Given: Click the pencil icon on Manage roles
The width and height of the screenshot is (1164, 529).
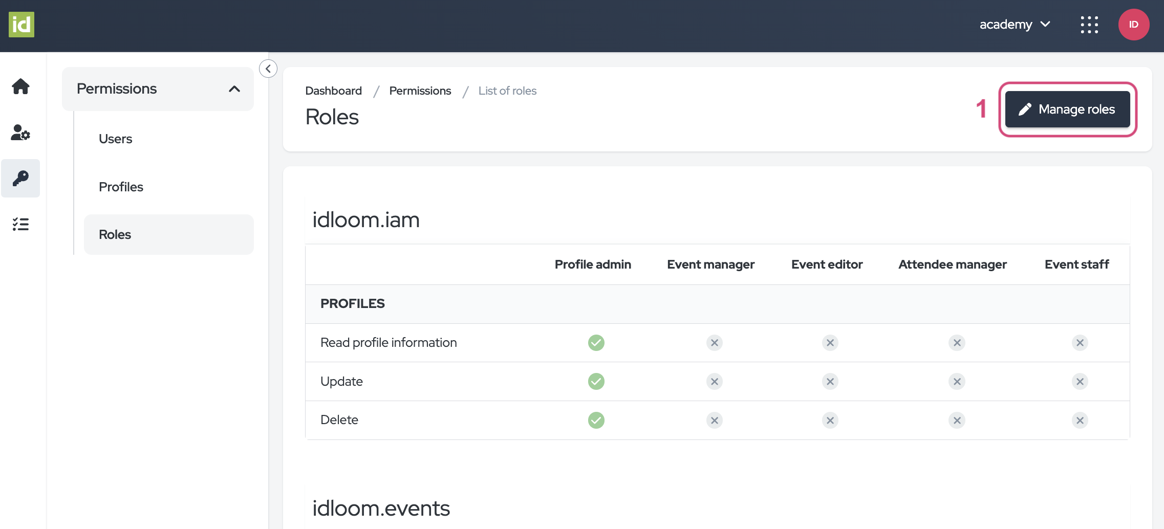Looking at the screenshot, I should tap(1024, 109).
